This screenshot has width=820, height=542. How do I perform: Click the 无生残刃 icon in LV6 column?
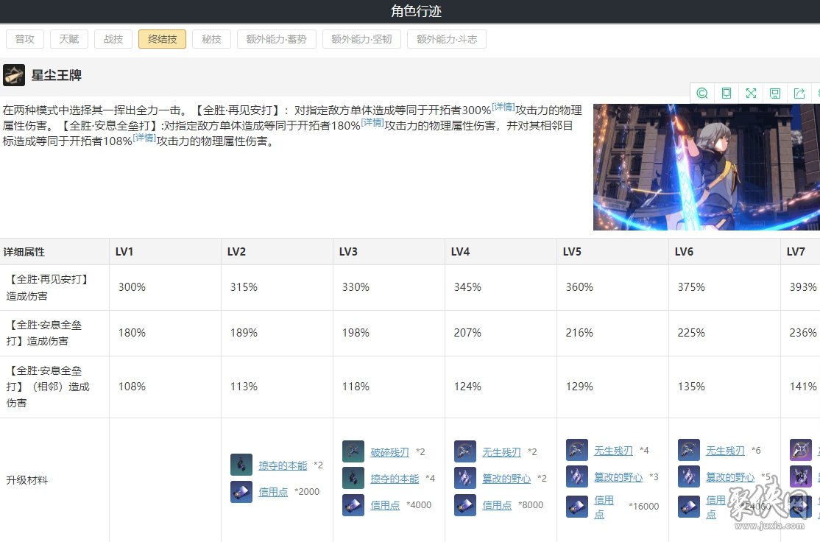click(689, 449)
